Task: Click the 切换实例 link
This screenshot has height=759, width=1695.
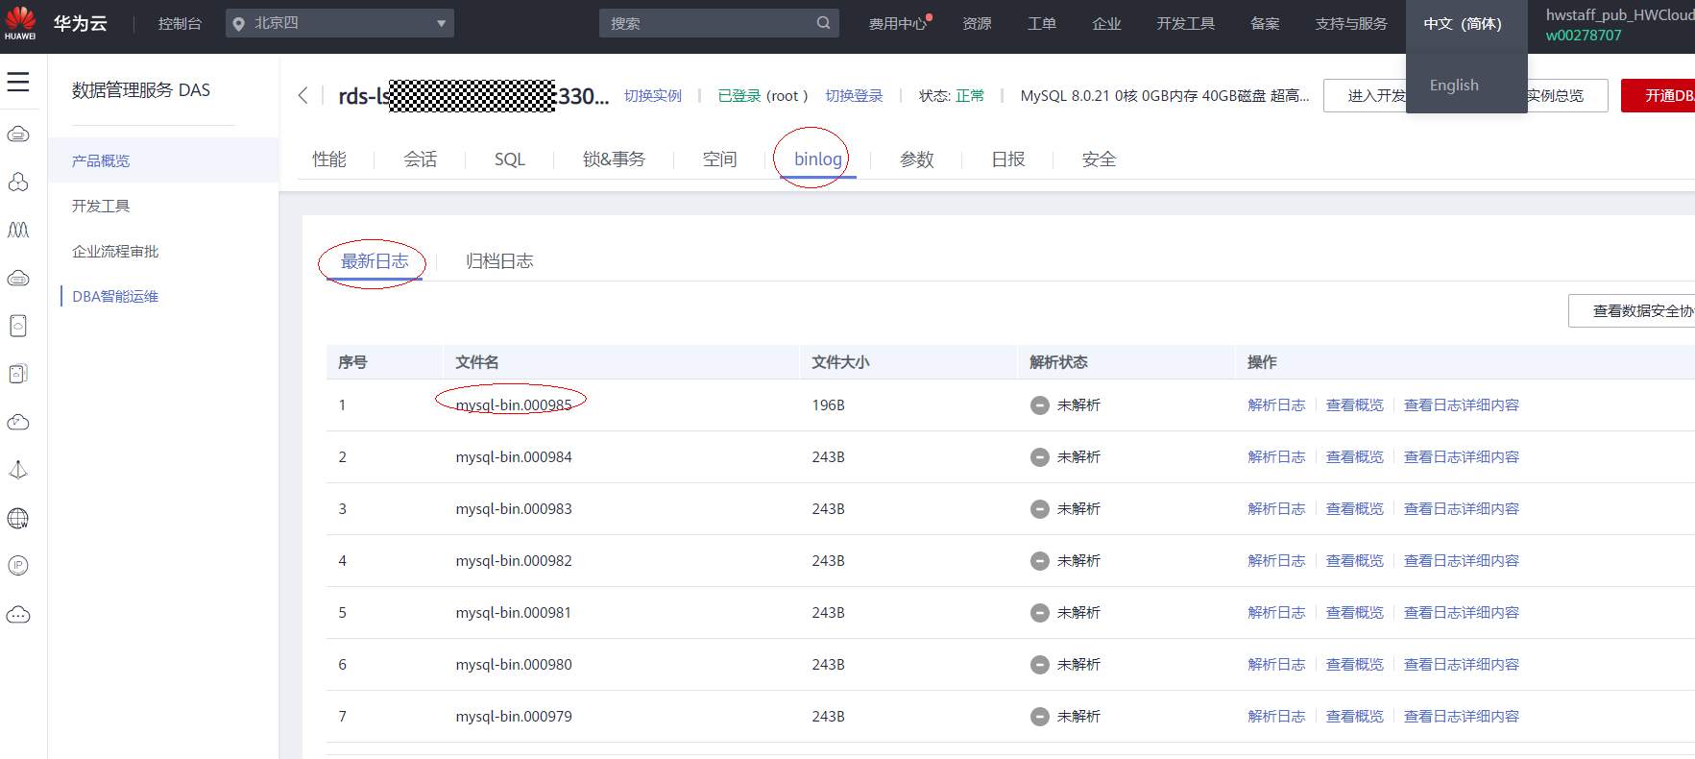Action: coord(653,96)
